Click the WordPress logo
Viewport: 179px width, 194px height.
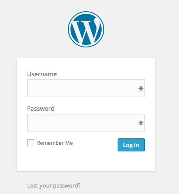point(86,29)
